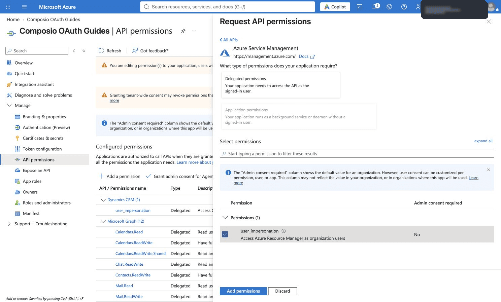This screenshot has width=501, height=302.
Task: Clear the sidebar search with X icon
Action: (74, 51)
